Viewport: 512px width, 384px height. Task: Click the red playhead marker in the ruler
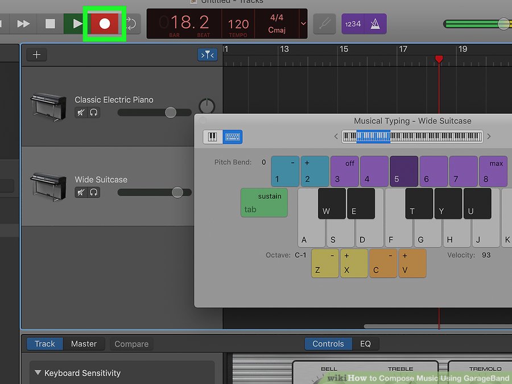pos(439,59)
